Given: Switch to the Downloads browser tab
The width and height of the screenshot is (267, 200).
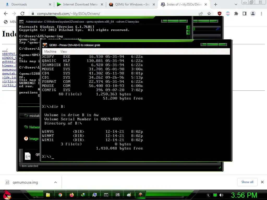Looking at the screenshot, I should pyautogui.click(x=19, y=4).
